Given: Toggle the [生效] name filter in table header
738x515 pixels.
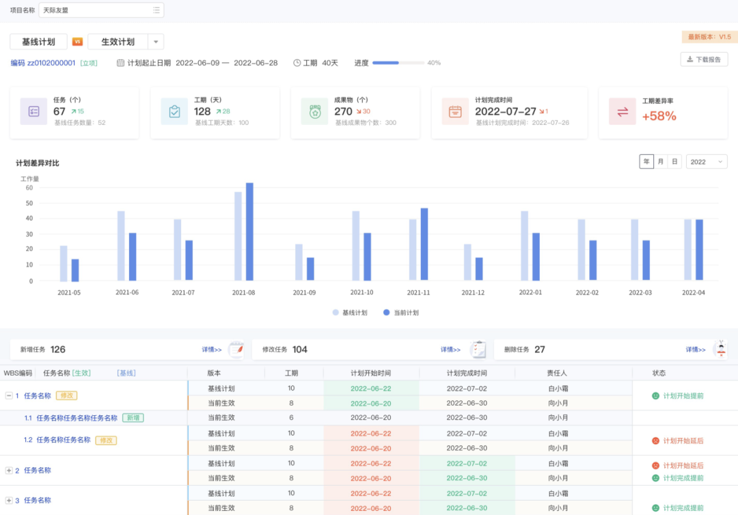Looking at the screenshot, I should point(81,373).
